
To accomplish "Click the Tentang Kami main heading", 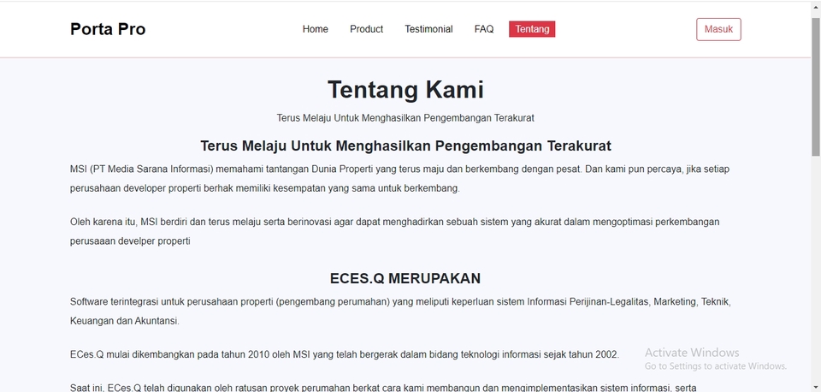I will pyautogui.click(x=405, y=90).
